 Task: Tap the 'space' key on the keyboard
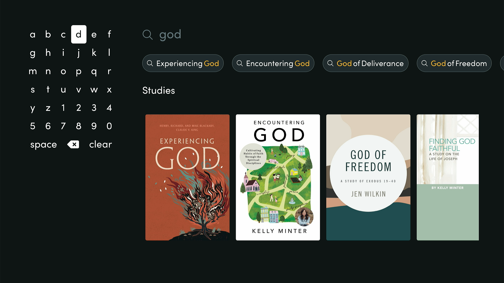click(44, 144)
